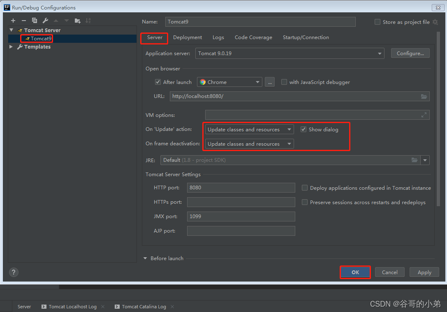Click the gear icon beside Store as project file
The image size is (447, 312).
(435, 22)
